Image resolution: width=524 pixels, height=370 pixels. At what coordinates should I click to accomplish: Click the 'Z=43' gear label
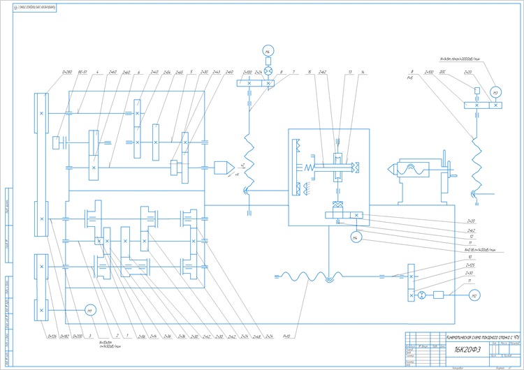pos(217,72)
